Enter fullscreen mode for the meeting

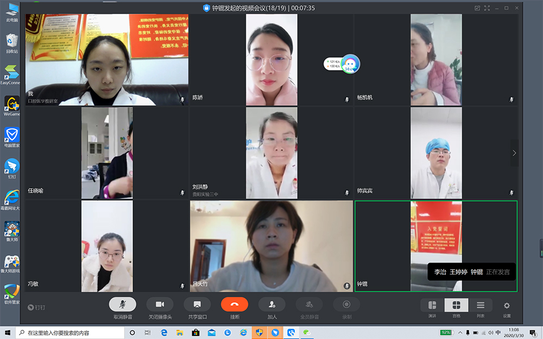[487, 8]
